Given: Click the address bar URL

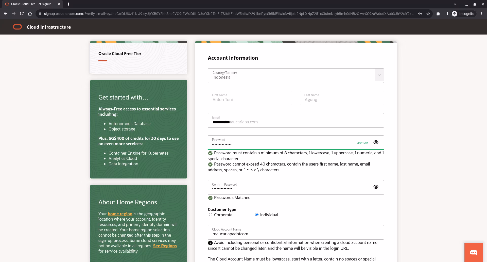Looking at the screenshot, I should [x=228, y=14].
